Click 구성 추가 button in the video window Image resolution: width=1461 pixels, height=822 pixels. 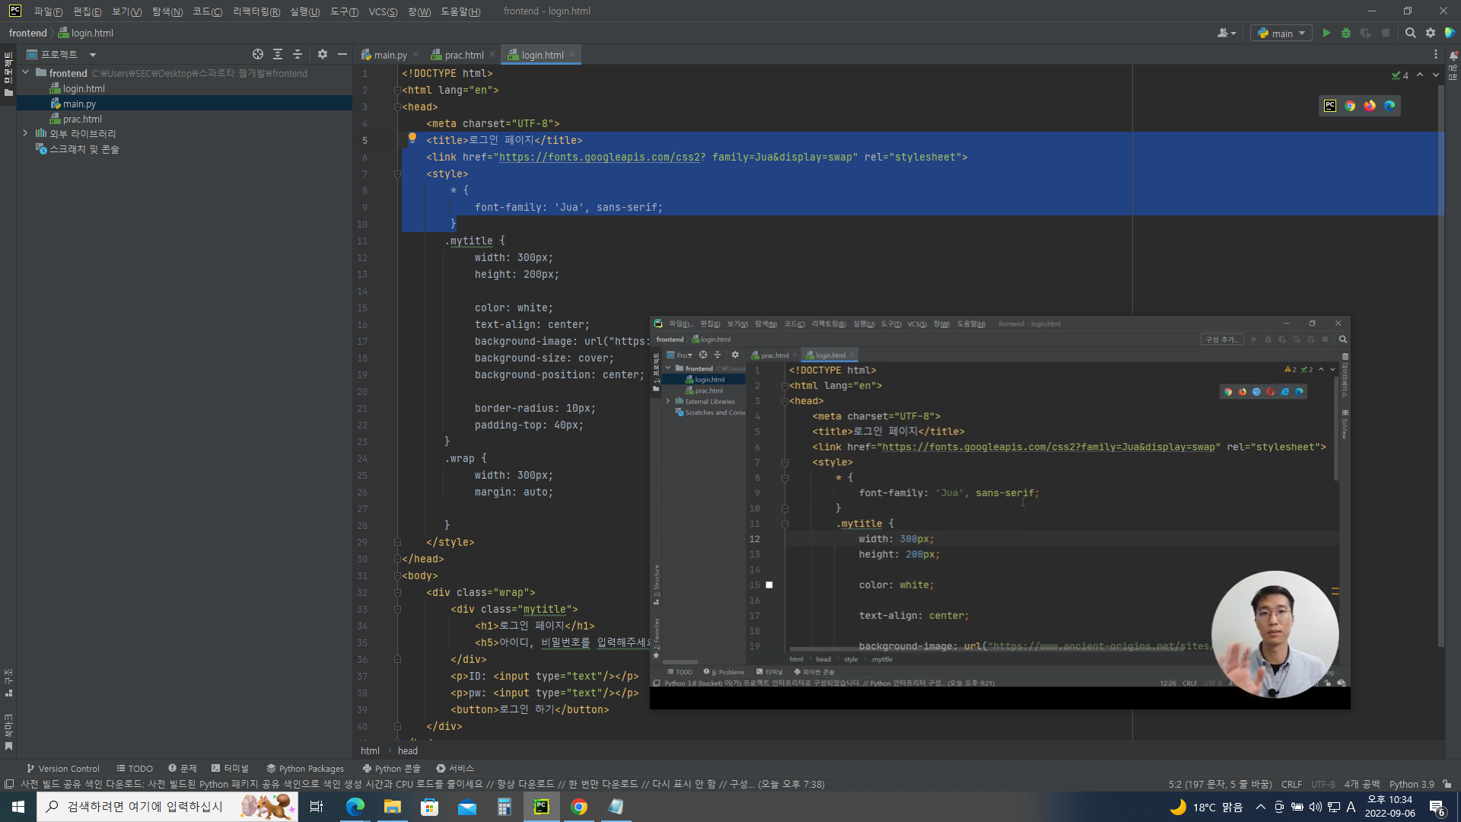pos(1221,339)
